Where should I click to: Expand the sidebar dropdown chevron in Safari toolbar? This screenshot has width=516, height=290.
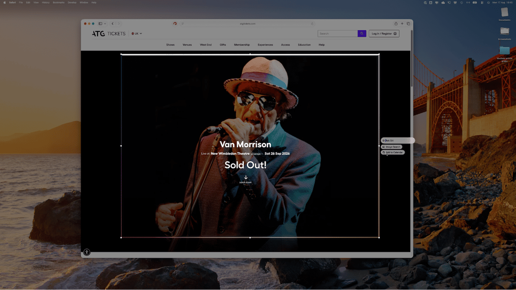point(105,24)
